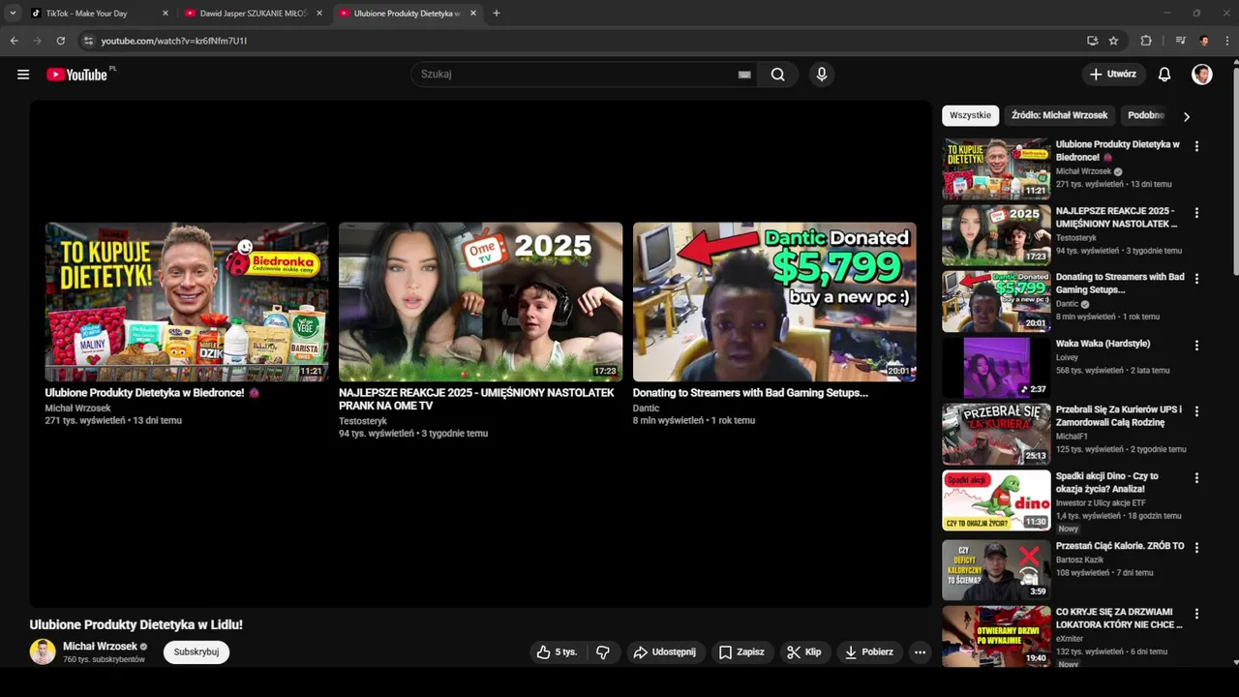Open options for Spadki akcji Dino video
This screenshot has width=1239, height=697.
(1196, 478)
